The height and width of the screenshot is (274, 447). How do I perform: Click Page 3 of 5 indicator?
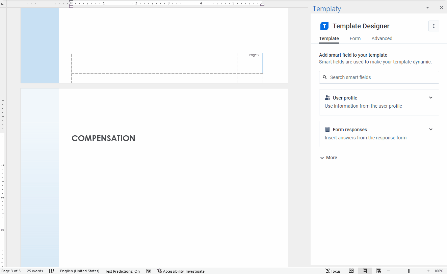tap(11, 271)
